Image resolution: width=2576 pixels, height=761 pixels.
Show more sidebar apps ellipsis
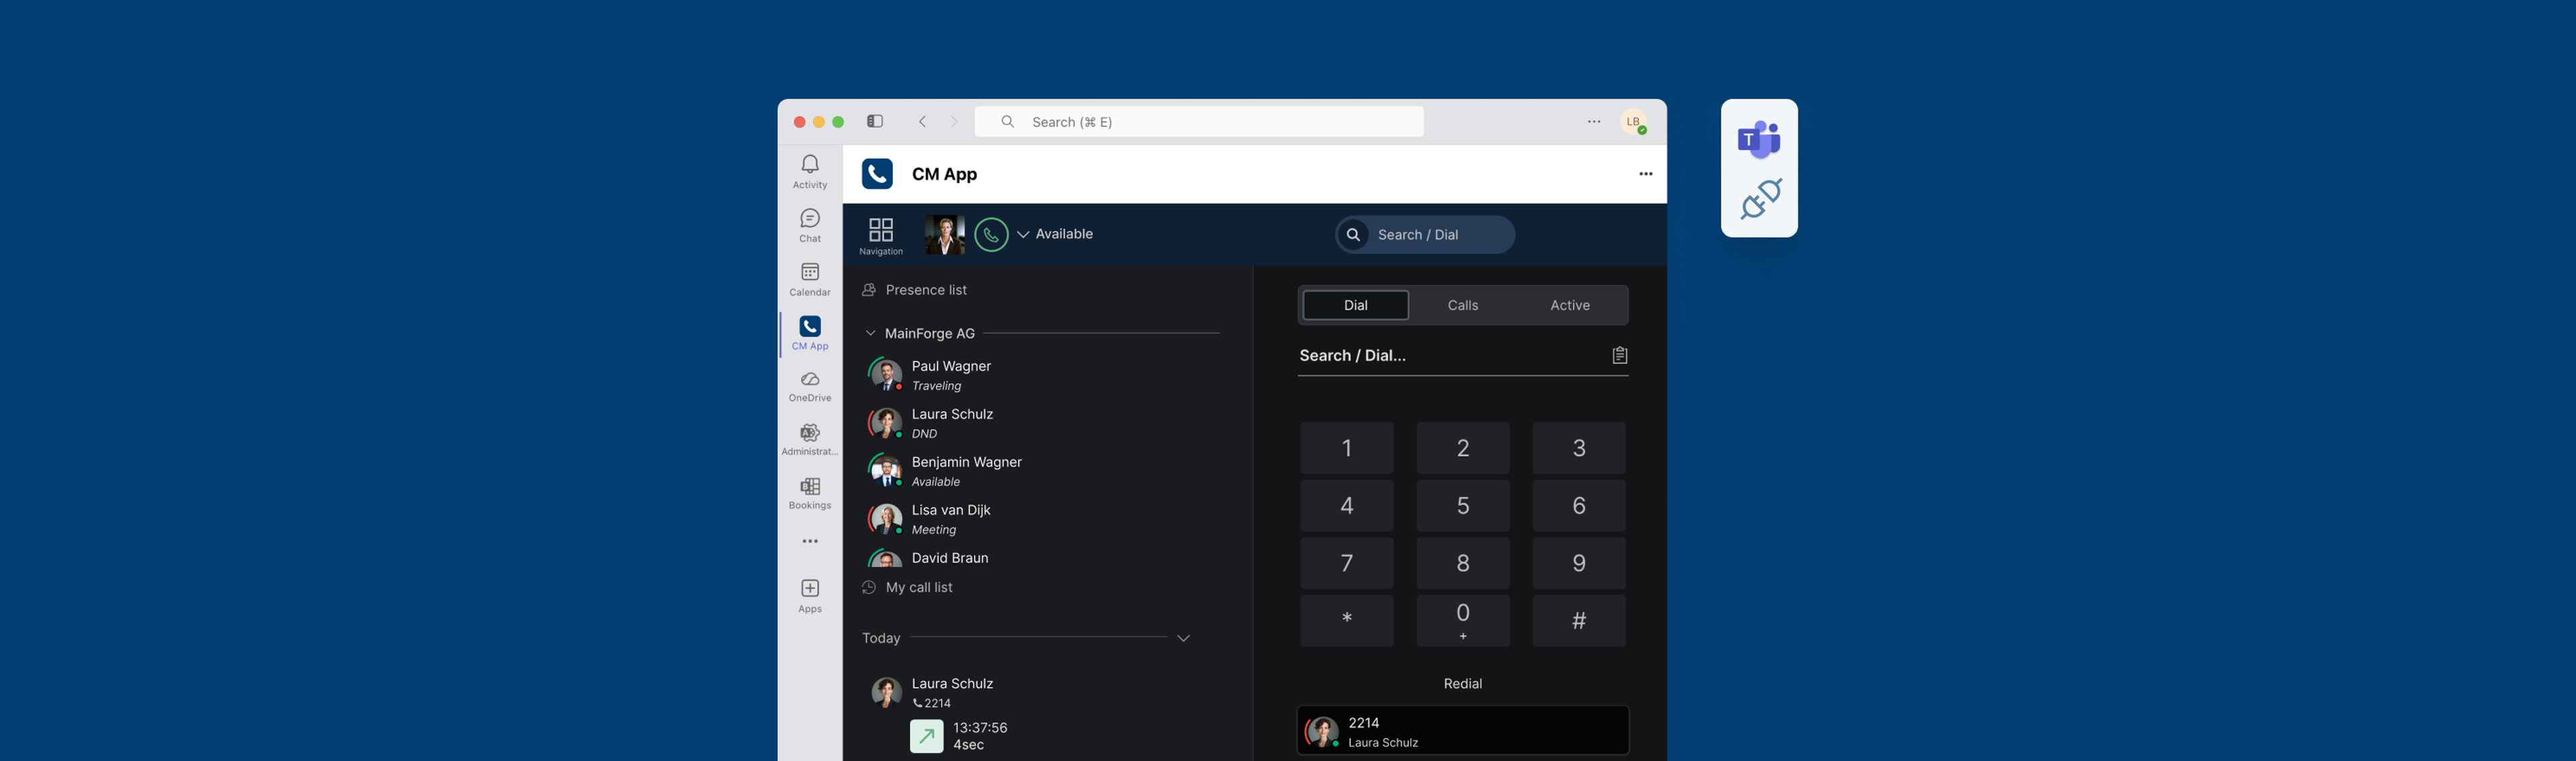[810, 541]
